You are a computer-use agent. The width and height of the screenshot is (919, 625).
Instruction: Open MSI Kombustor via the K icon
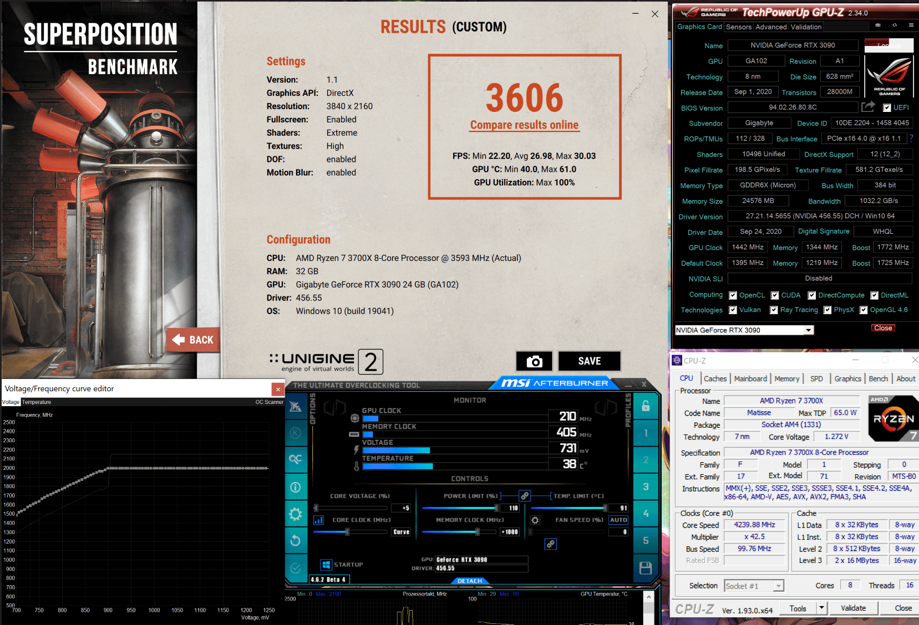[295, 433]
